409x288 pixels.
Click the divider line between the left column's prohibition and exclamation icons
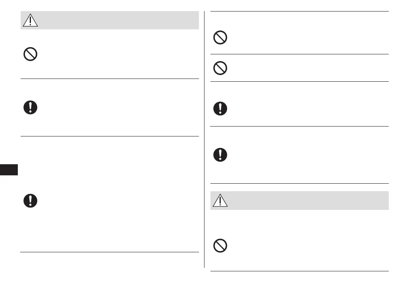coord(109,79)
